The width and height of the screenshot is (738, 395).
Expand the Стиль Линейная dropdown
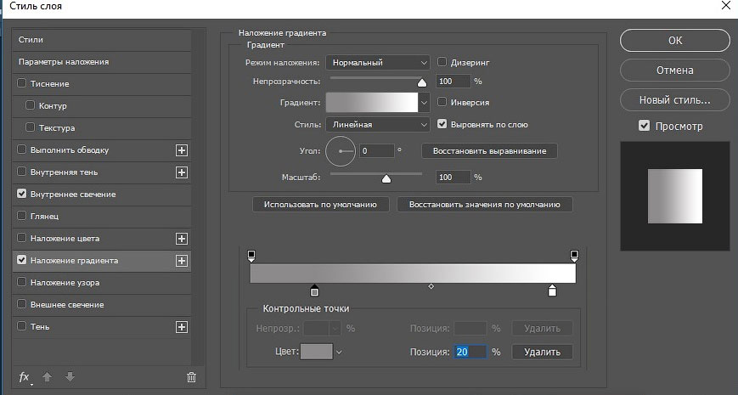pyautogui.click(x=378, y=125)
